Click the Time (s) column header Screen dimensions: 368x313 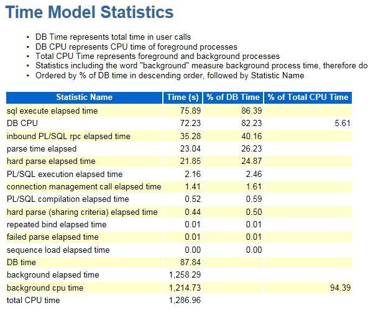[x=183, y=98]
